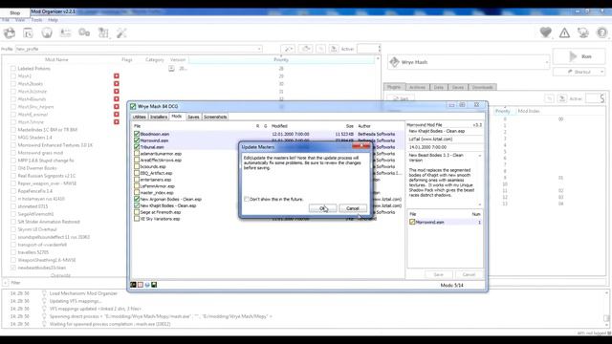
Task: Click the update globe icon beside warning triangle
Action: coord(583,32)
